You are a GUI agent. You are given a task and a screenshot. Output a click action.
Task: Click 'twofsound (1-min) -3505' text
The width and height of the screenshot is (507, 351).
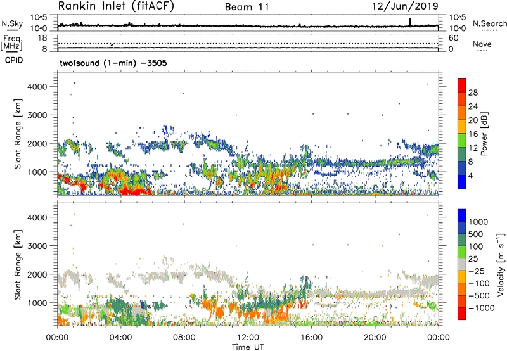[x=113, y=63]
